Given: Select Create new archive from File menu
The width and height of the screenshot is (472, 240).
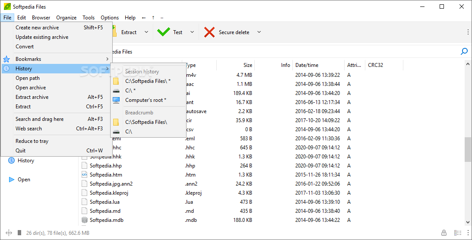Looking at the screenshot, I should [x=57, y=27].
